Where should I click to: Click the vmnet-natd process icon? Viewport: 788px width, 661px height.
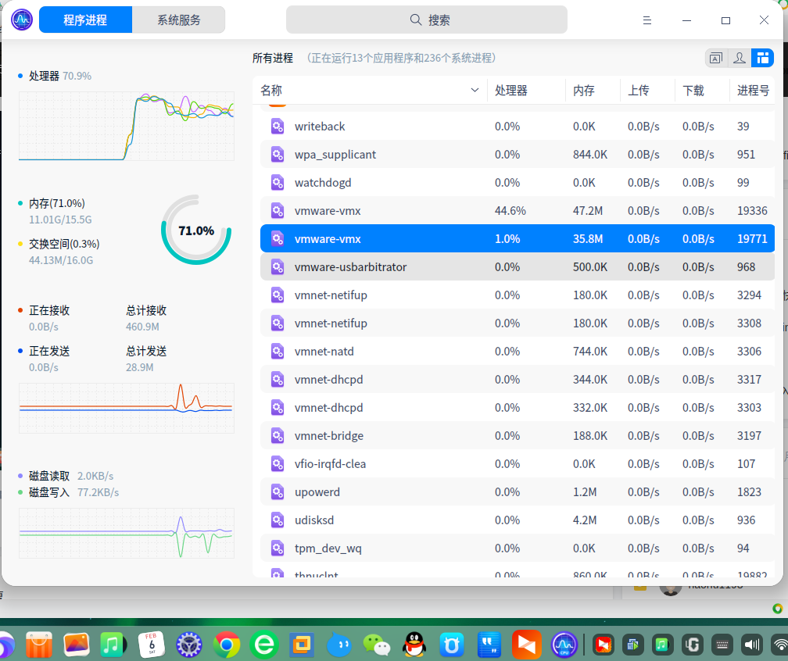[x=278, y=352]
